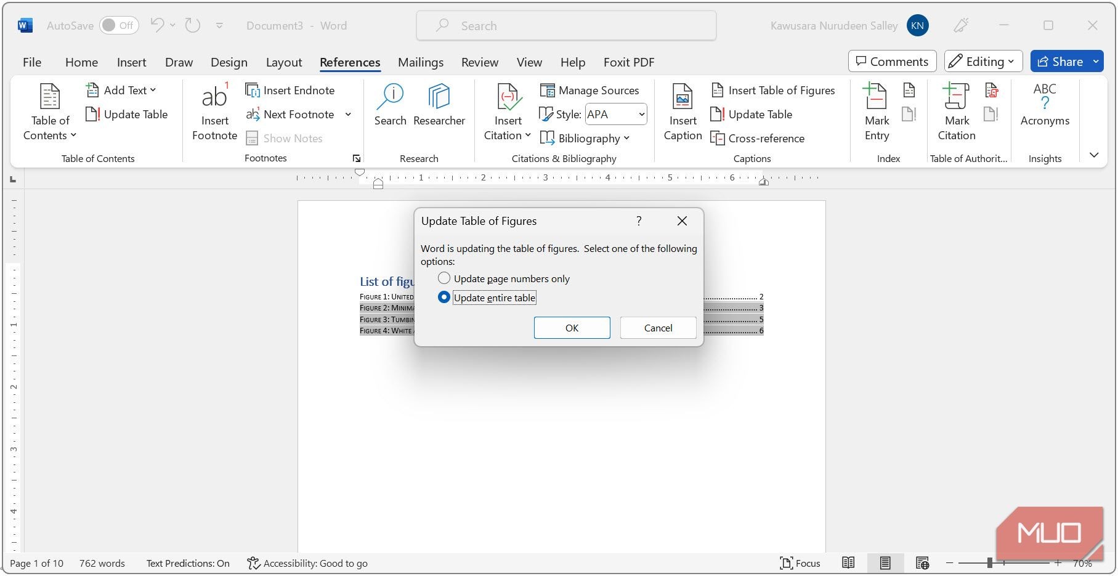
Task: Click Manage Sources
Action: tap(589, 90)
